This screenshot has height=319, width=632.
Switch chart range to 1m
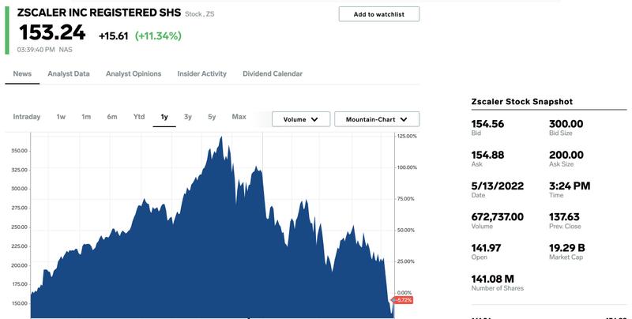point(86,117)
